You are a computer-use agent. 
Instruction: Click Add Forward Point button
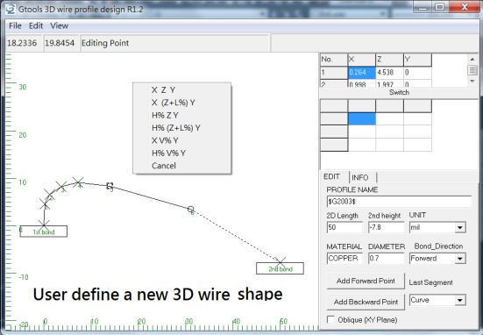click(366, 282)
